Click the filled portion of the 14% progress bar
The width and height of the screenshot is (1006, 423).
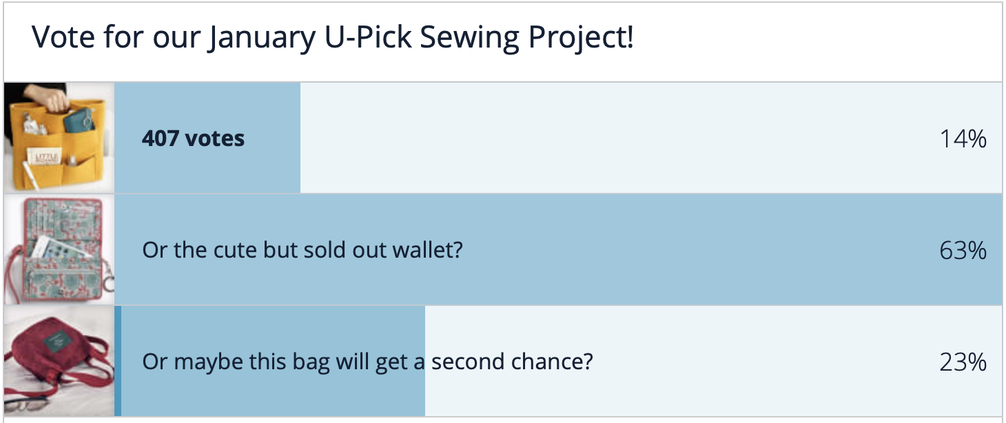[207, 138]
